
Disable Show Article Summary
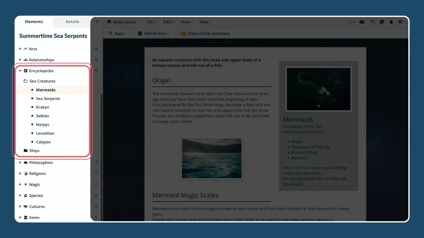[x=183, y=33]
